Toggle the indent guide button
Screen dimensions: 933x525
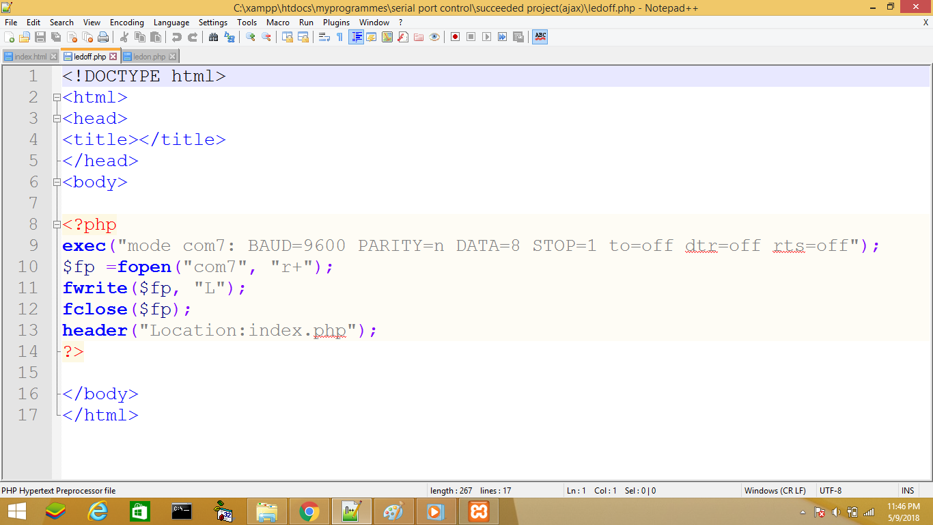point(356,37)
